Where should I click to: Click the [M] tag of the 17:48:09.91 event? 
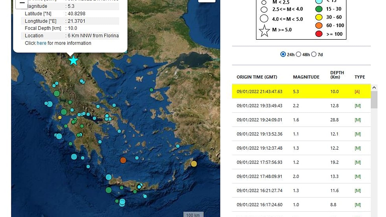[x=358, y=177]
